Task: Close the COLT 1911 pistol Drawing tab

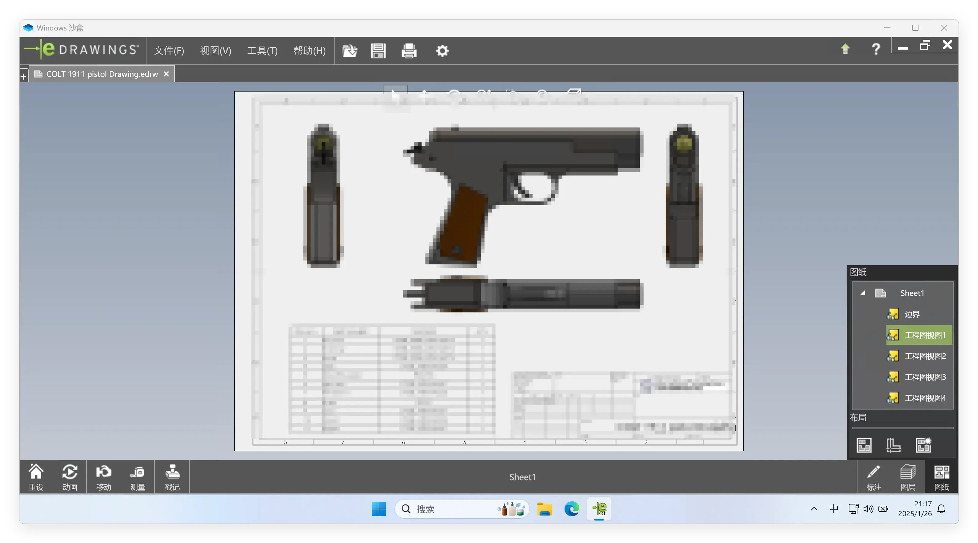Action: [x=166, y=74]
